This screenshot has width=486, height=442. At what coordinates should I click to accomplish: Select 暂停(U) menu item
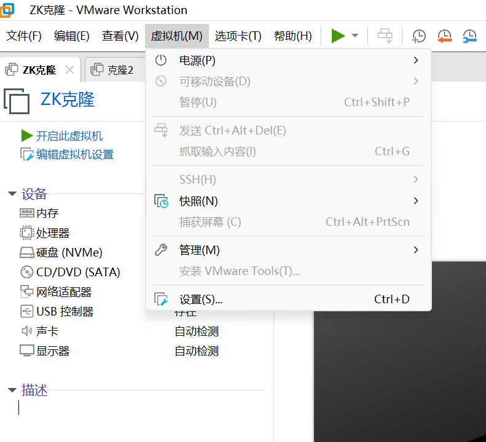coord(289,103)
